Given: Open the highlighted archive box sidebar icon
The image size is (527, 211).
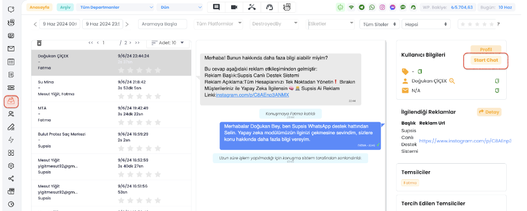Looking at the screenshot, I should 11,101.
